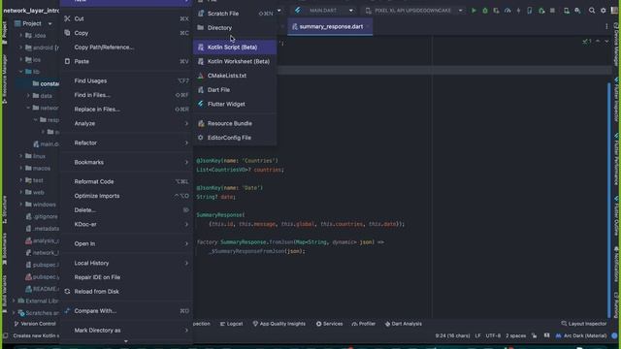Expand the linux folder in tree
Viewport: 621px width, 349px height.
21,156
